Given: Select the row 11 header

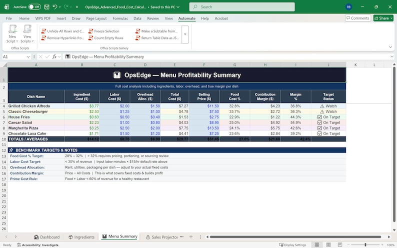Looking at the screenshot, I should tap(4, 145).
